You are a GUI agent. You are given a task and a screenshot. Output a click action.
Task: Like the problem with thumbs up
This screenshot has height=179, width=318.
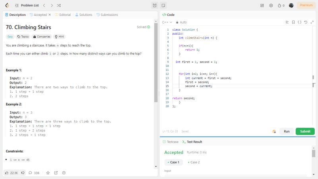(7, 173)
